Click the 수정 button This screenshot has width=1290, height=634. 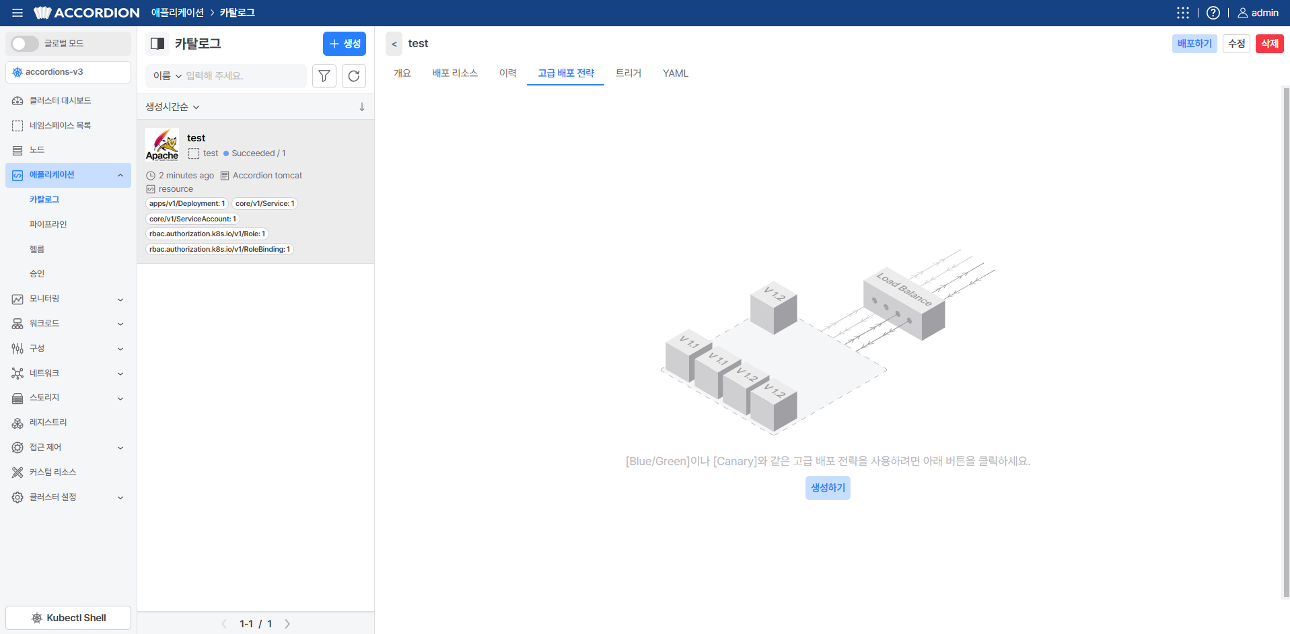click(1237, 44)
